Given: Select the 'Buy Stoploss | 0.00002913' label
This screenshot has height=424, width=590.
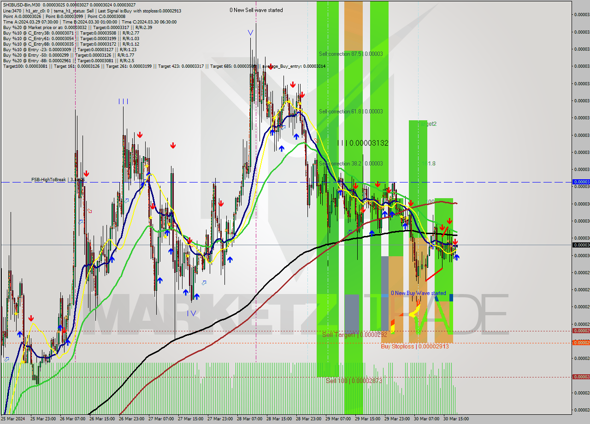Looking at the screenshot, I should (415, 346).
